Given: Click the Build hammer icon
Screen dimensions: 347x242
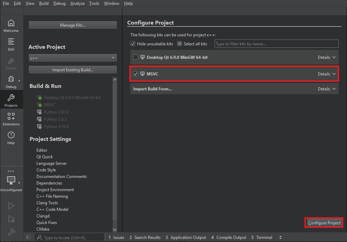Looking at the screenshot, I should (x=11, y=232).
